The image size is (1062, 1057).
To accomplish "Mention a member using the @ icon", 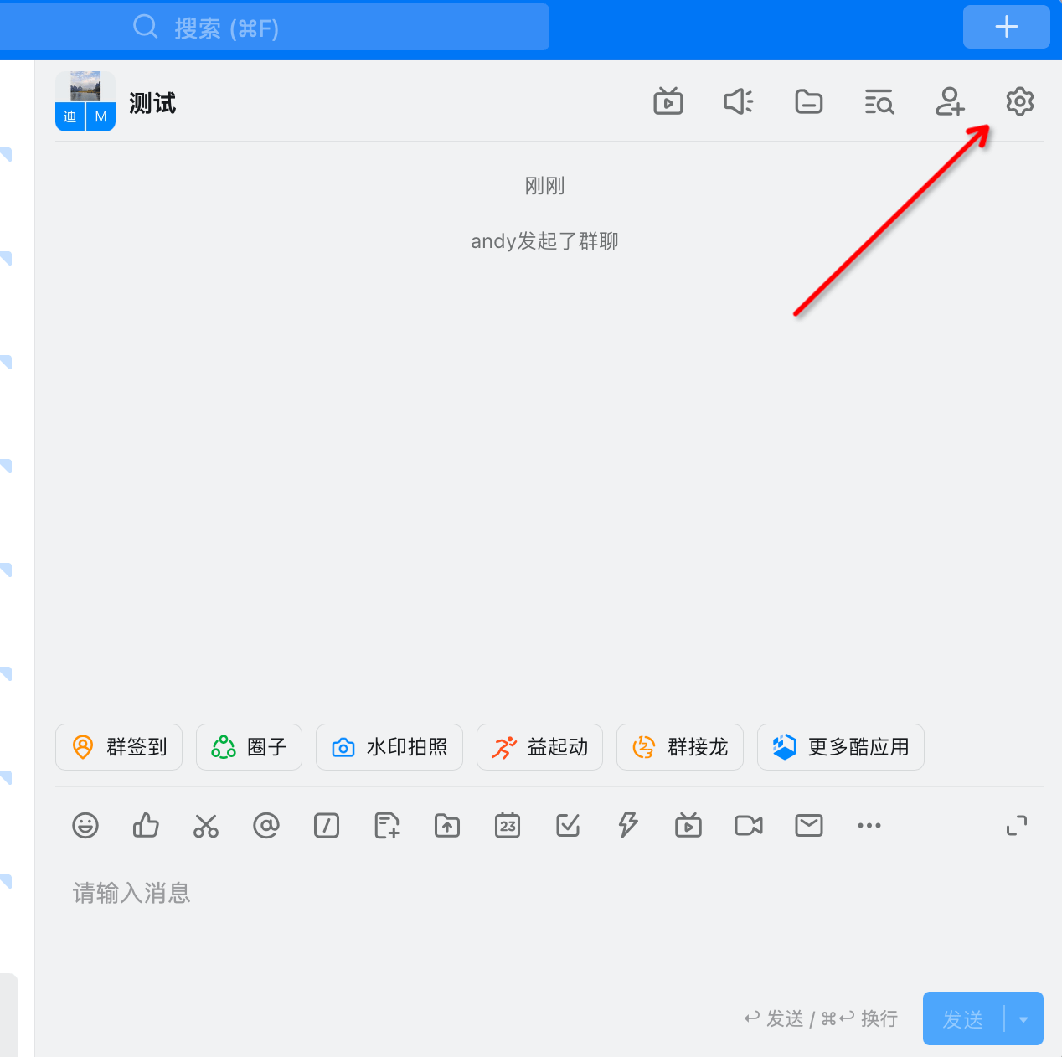I will point(266,825).
